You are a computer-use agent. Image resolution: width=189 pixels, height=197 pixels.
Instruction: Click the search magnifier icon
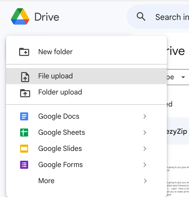point(141,17)
